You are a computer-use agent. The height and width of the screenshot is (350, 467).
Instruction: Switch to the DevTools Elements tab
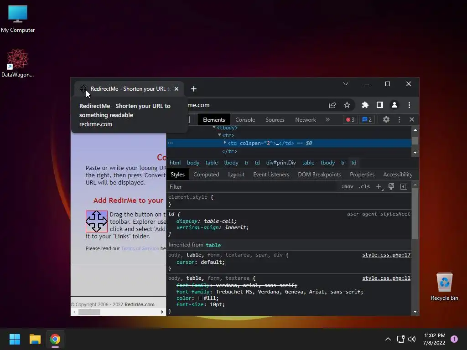214,120
